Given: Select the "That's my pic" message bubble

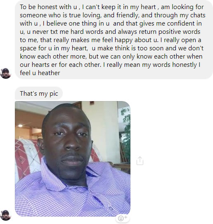Looking at the screenshot, I should [x=39, y=93].
